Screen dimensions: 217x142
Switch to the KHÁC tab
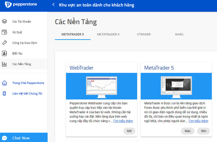coord(179,34)
